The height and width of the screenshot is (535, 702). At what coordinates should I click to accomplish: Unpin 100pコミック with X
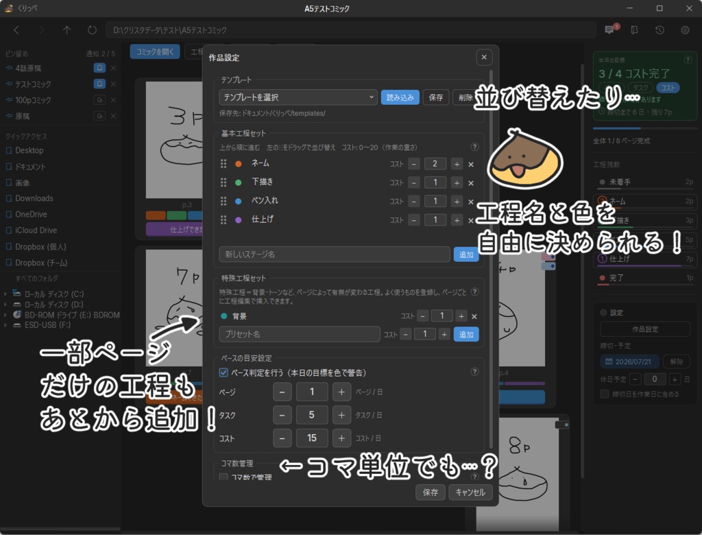(x=113, y=100)
